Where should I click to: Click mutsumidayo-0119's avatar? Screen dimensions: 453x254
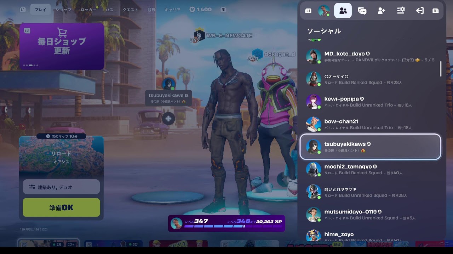pyautogui.click(x=313, y=214)
